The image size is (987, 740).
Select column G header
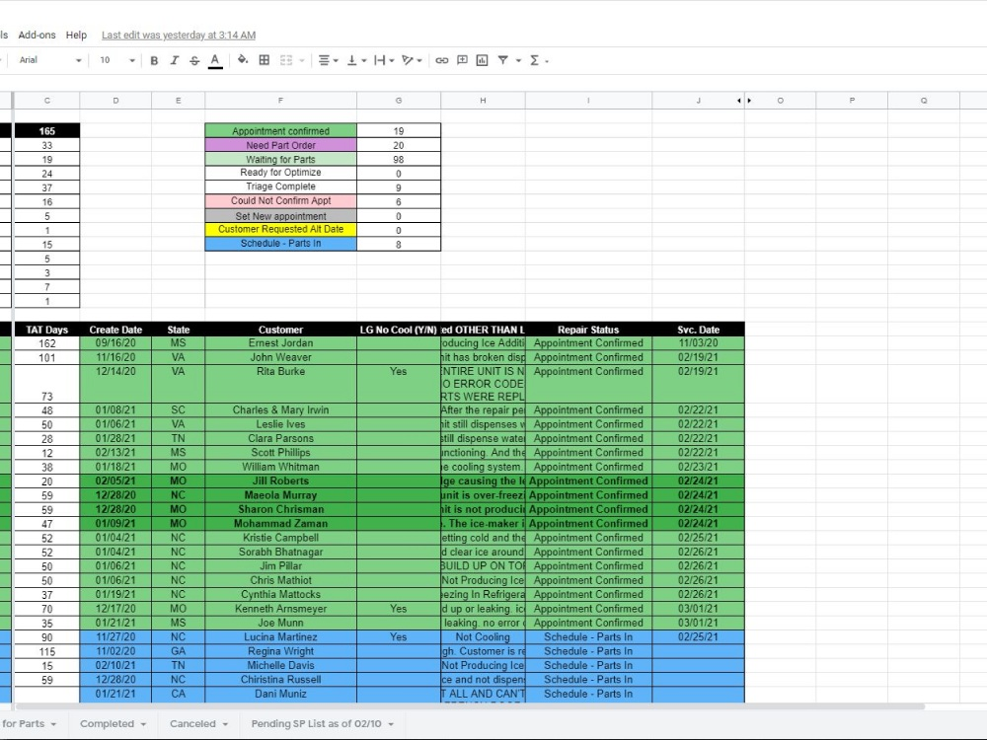[399, 101]
